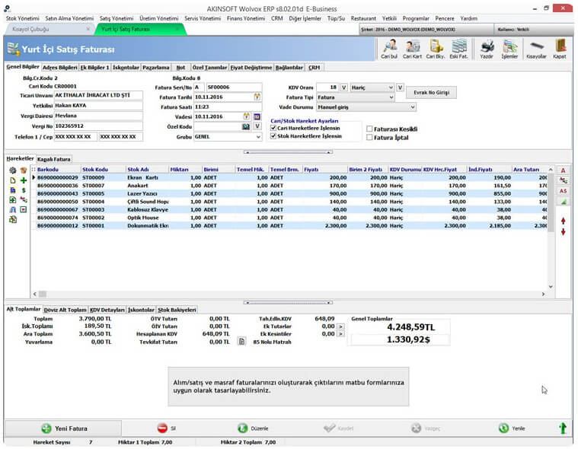Open the KDV Detayları tab

pyautogui.click(x=107, y=310)
